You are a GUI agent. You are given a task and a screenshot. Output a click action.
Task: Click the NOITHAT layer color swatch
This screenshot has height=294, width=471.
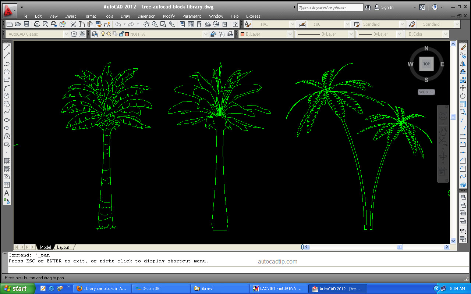(127, 34)
